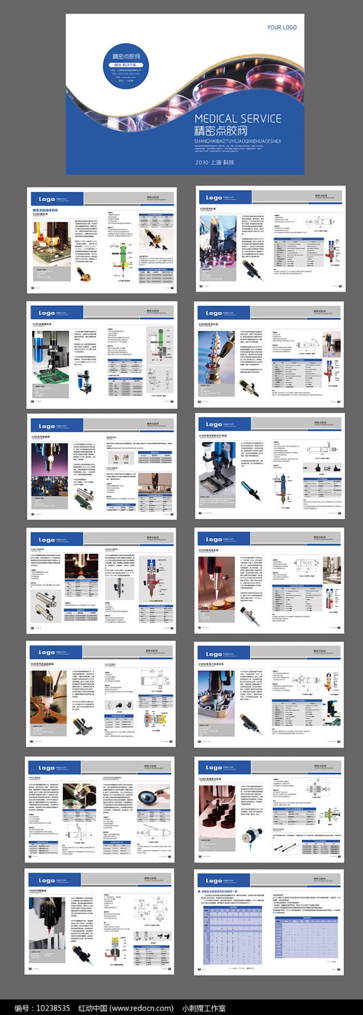
Task: Select the brochure cover page thumbnail
Action: (185, 94)
